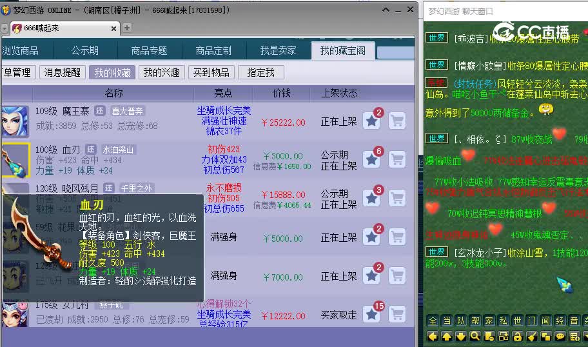This screenshot has width=588, height=347.
Task: Click the 喜大普奔 server label
Action: tap(127, 111)
